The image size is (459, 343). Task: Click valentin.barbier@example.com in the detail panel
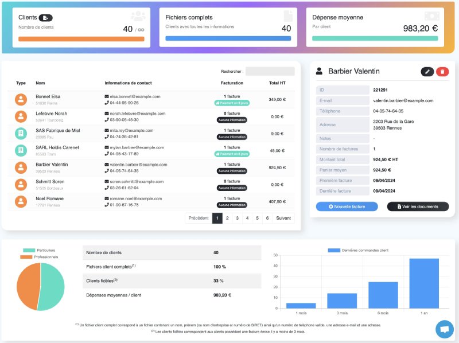coord(403,100)
